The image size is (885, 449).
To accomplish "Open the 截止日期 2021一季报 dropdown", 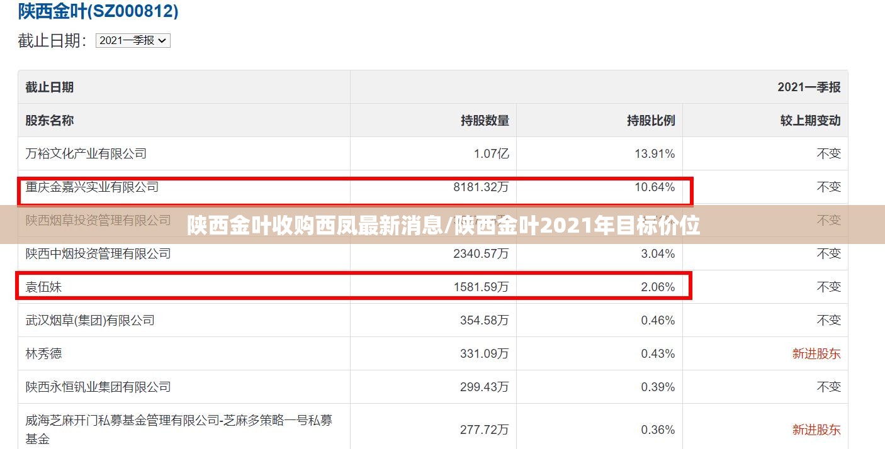I will click(x=133, y=40).
